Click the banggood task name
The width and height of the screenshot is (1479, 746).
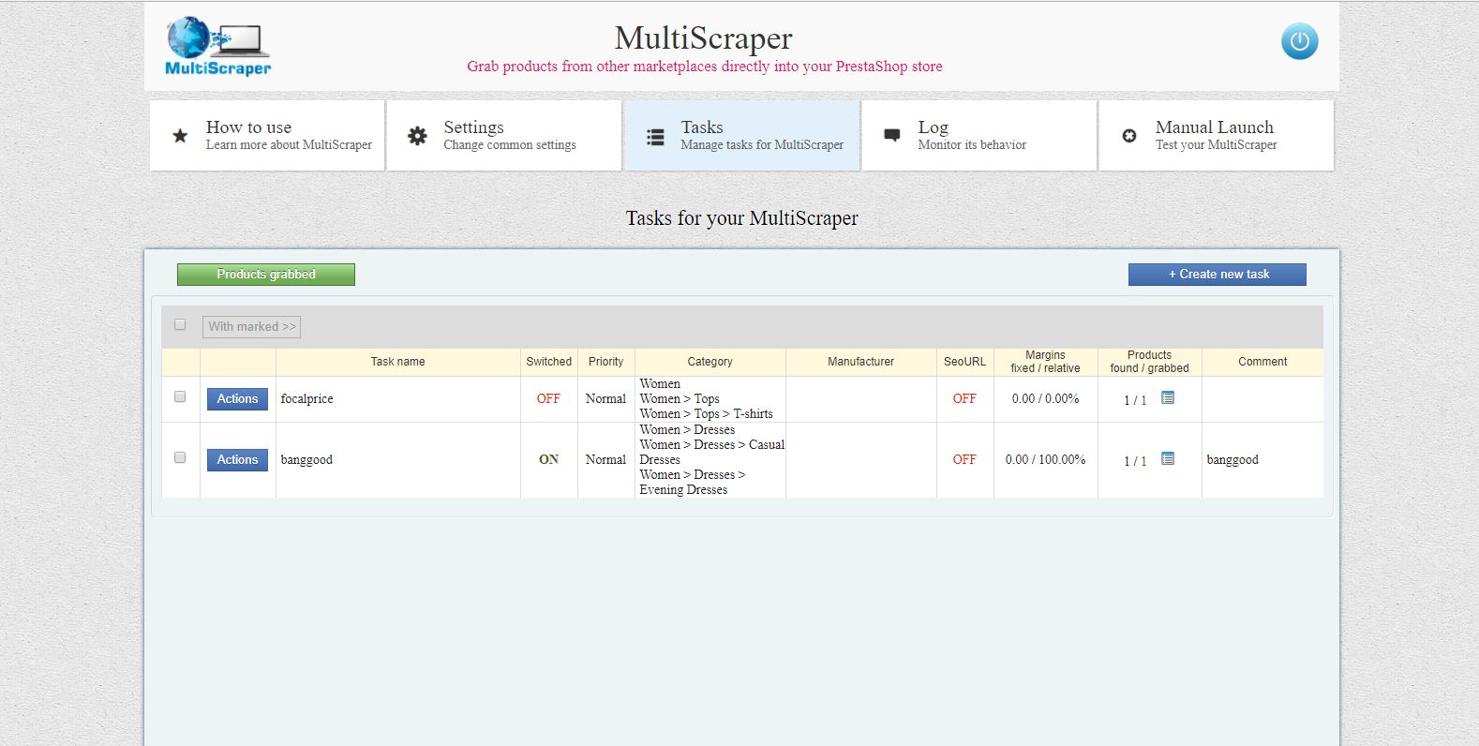pyautogui.click(x=306, y=460)
